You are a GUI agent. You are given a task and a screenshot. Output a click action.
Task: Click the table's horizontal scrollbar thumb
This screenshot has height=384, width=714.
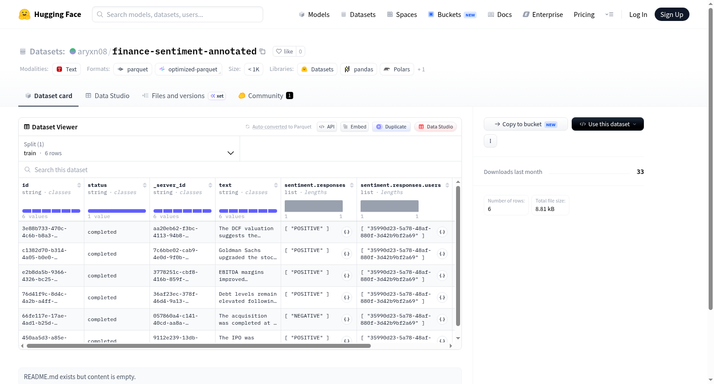tap(199, 346)
